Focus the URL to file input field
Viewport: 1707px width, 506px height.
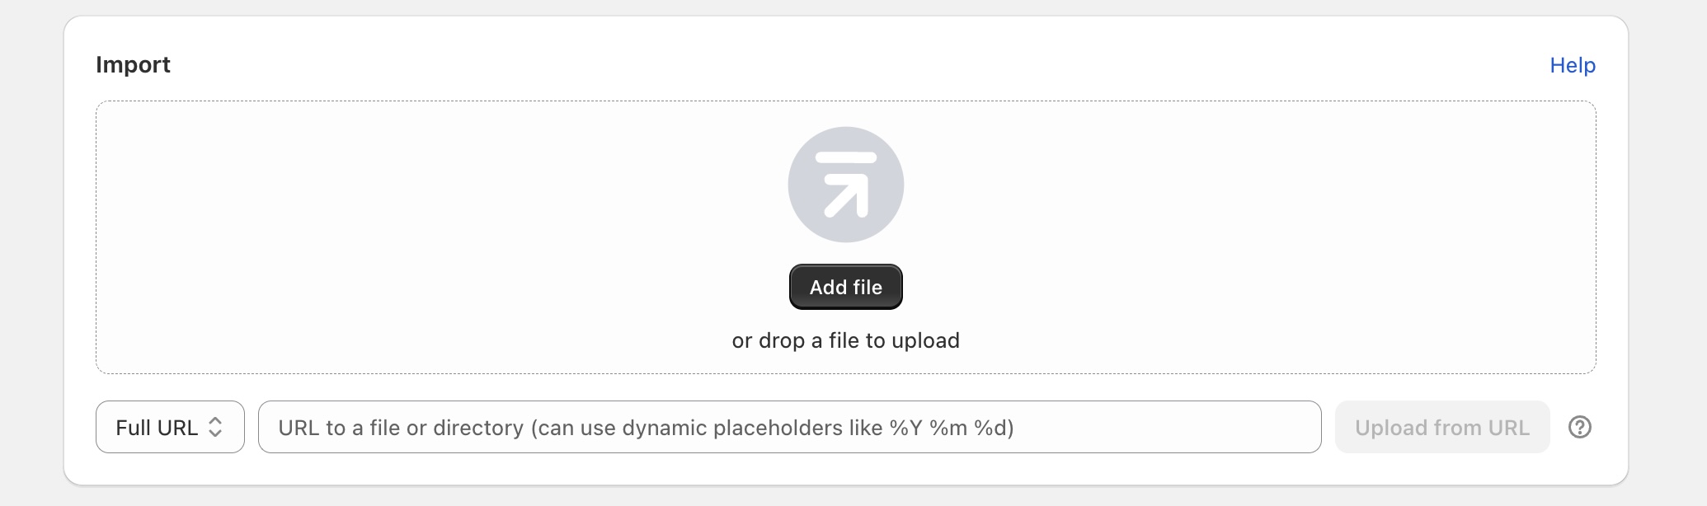point(789,427)
